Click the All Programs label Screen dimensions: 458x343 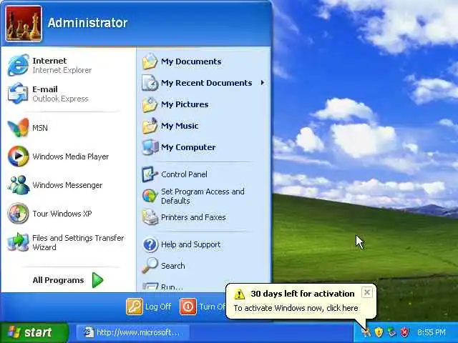(x=58, y=280)
